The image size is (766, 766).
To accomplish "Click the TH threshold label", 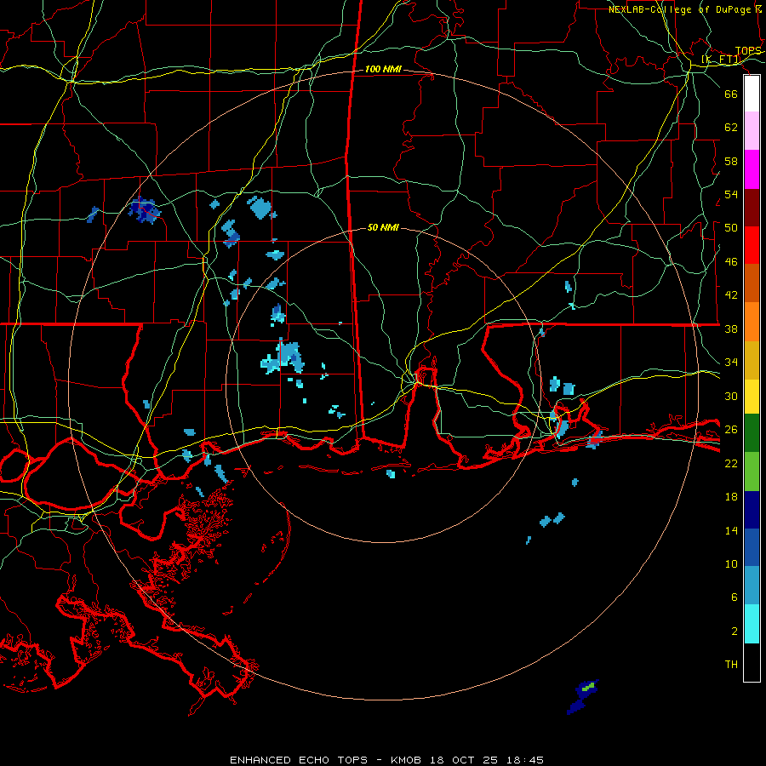I will pos(731,665).
